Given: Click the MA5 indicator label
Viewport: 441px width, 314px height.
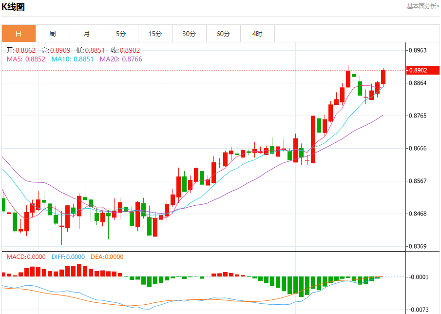Looking at the screenshot, I should [x=26, y=59].
